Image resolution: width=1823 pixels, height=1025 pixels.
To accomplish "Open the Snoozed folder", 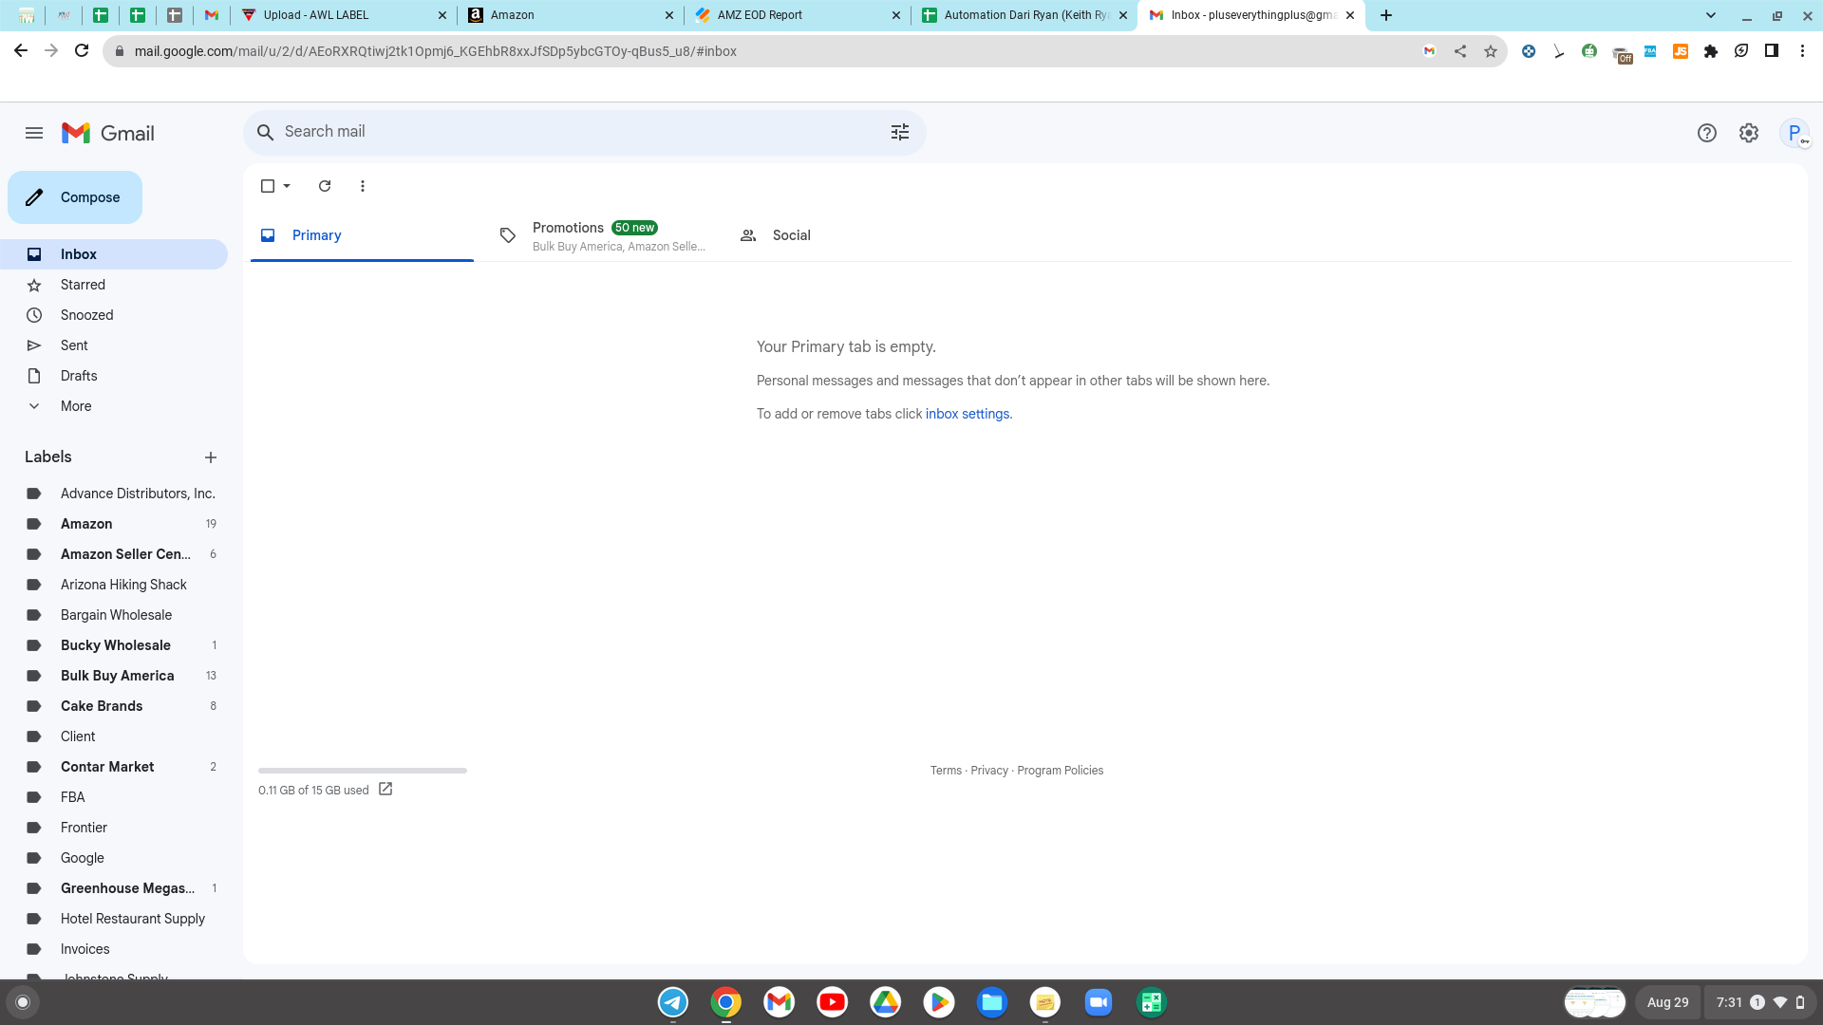I will [114, 315].
